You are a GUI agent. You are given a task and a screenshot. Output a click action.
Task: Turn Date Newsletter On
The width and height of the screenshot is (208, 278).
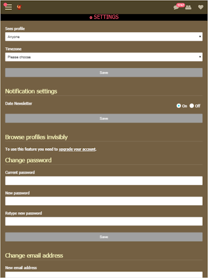click(179, 106)
